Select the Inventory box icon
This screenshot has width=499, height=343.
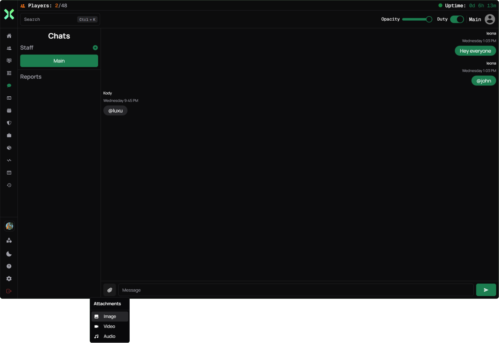point(9,148)
